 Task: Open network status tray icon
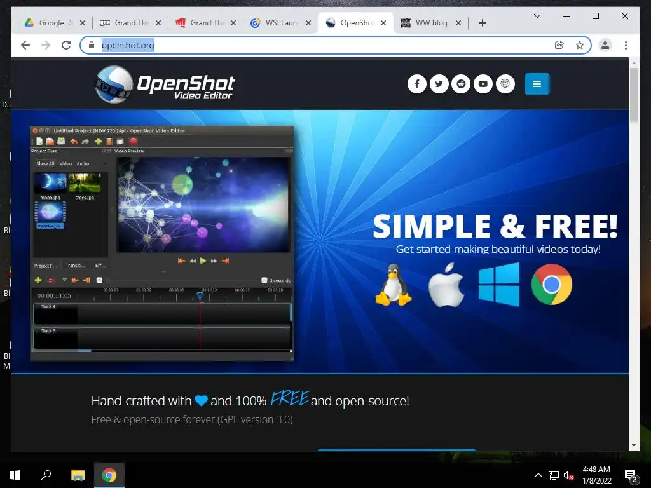[554, 475]
